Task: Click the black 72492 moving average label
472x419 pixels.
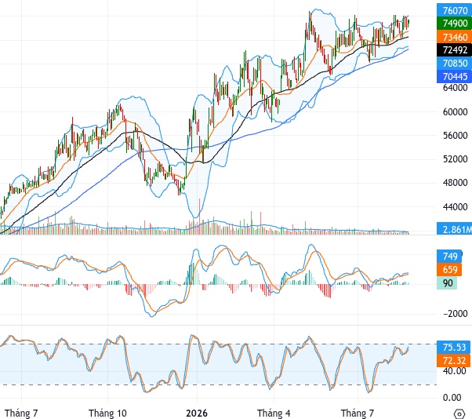Action: [454, 49]
